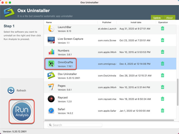The height and width of the screenshot is (134, 179).
Task: Click date Jan 1, 2020 at 12:00:00 AM
Action: click(135, 111)
